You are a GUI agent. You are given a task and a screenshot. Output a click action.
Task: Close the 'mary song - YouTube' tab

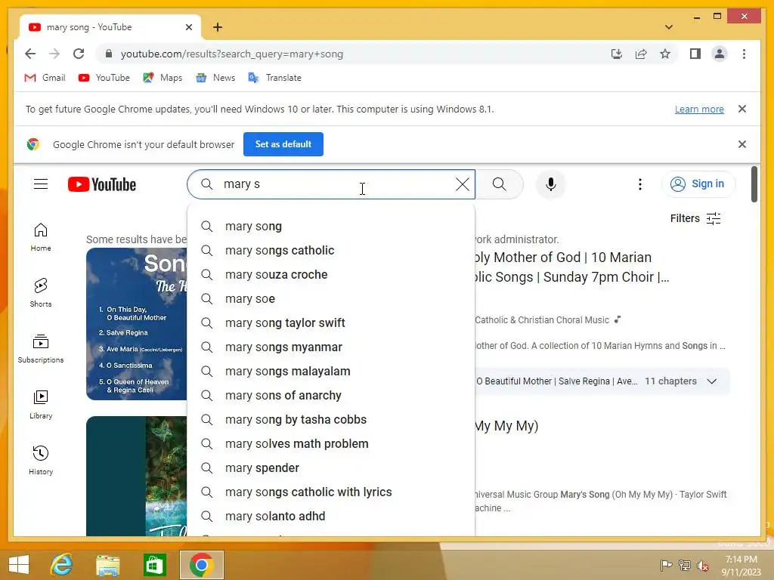tap(188, 27)
